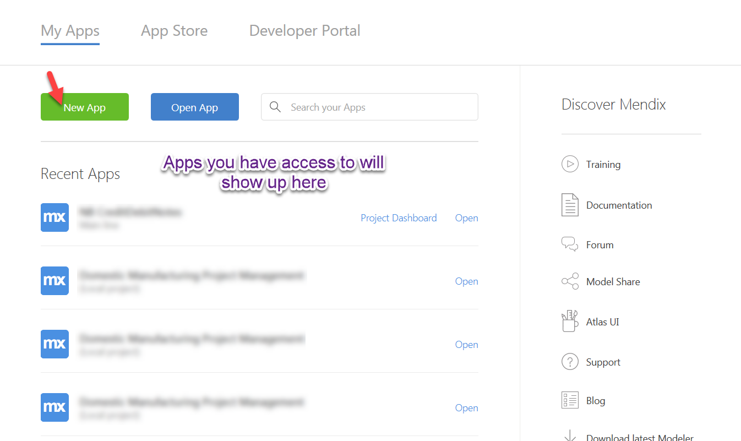The width and height of the screenshot is (741, 441).
Task: Stay on the My Apps tab
Action: (x=70, y=31)
